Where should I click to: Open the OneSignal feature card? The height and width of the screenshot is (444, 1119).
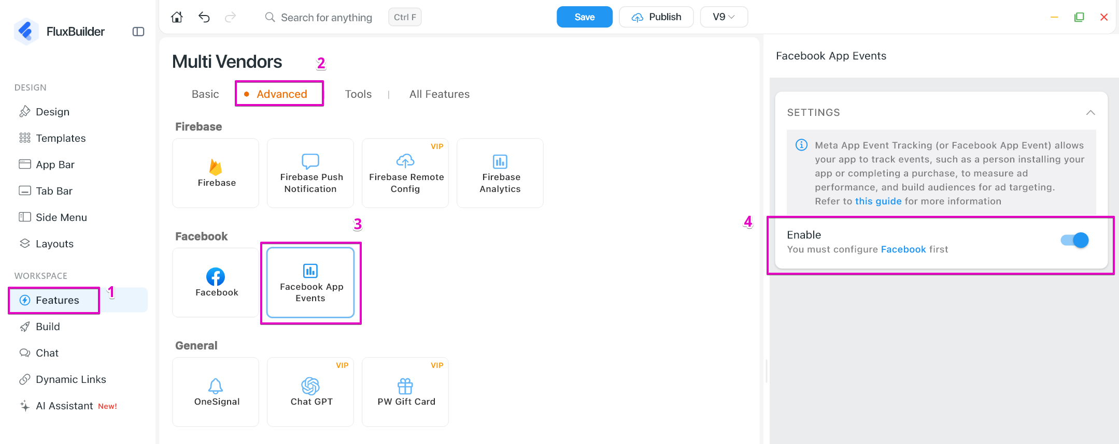coord(216,392)
